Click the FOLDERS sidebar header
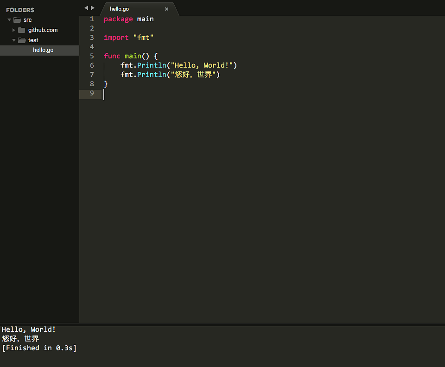Screen dimensions: 445x367 tap(20, 10)
